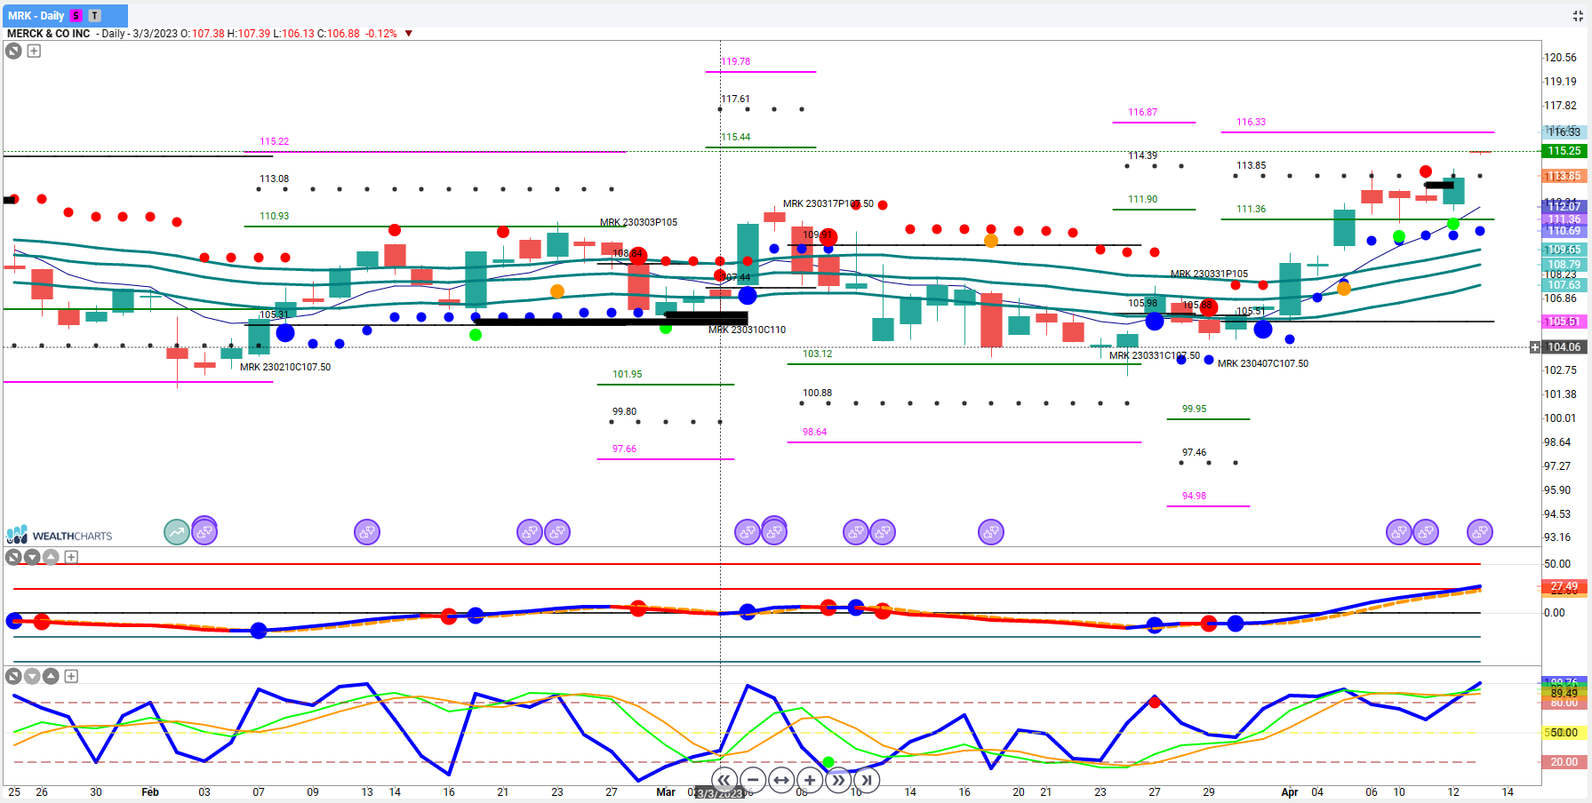Click the 3/3/2023 date marker on time axis
The width and height of the screenshot is (1592, 803).
(718, 792)
